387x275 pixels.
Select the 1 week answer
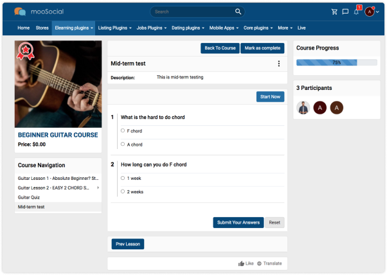point(123,178)
